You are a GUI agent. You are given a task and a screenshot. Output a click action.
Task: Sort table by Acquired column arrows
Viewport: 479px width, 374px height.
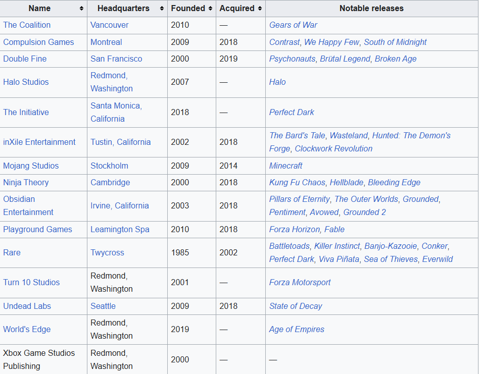click(x=260, y=9)
